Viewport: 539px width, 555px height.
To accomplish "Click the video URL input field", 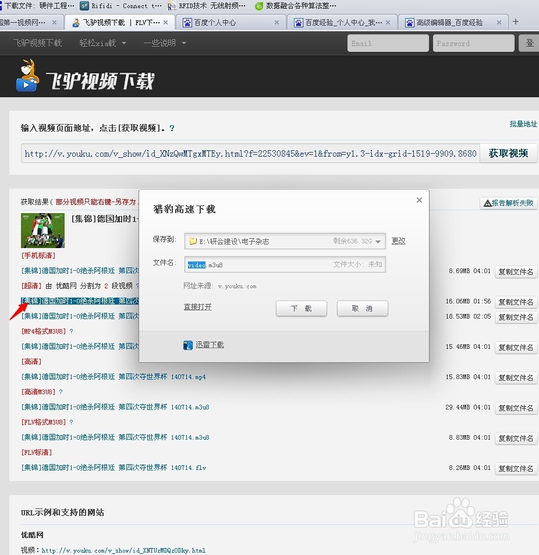I will [x=250, y=153].
